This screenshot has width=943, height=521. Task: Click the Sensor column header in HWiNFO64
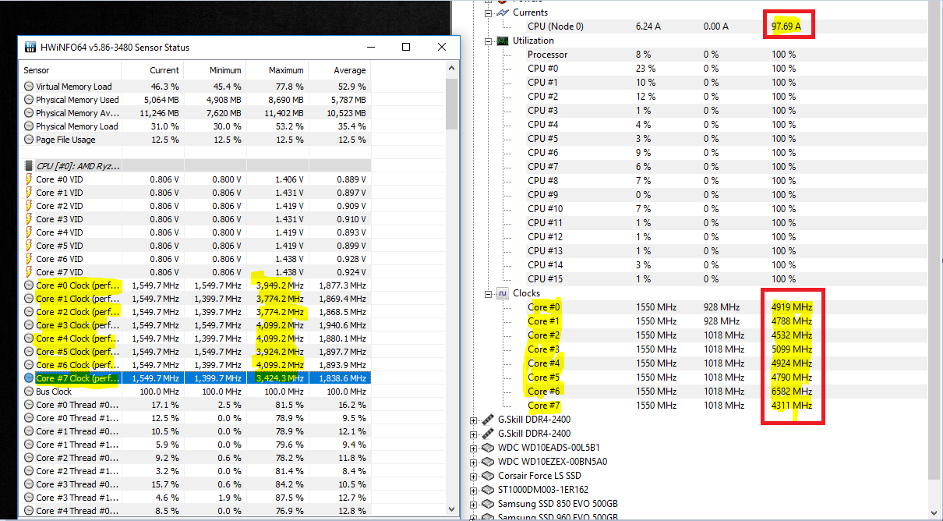[x=71, y=70]
